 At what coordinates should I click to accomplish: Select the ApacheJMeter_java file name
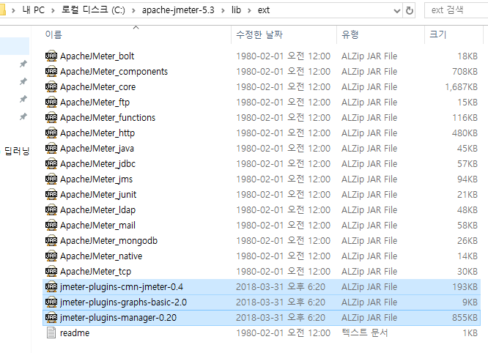coord(97,149)
